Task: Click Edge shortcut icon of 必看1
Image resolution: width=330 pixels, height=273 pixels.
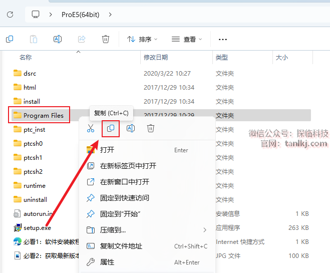Action: point(17,241)
